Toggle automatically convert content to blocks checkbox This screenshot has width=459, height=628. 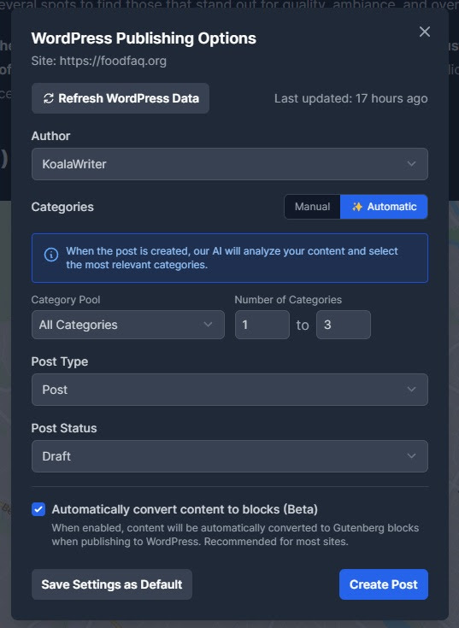[38, 509]
